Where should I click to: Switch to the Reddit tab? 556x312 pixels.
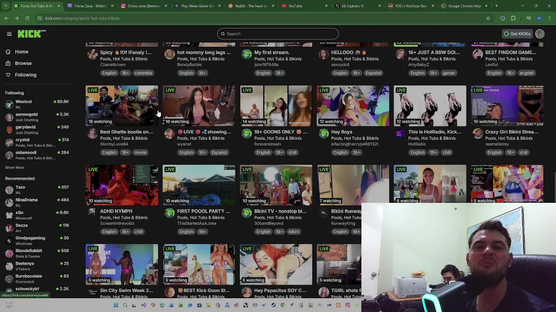click(251, 6)
